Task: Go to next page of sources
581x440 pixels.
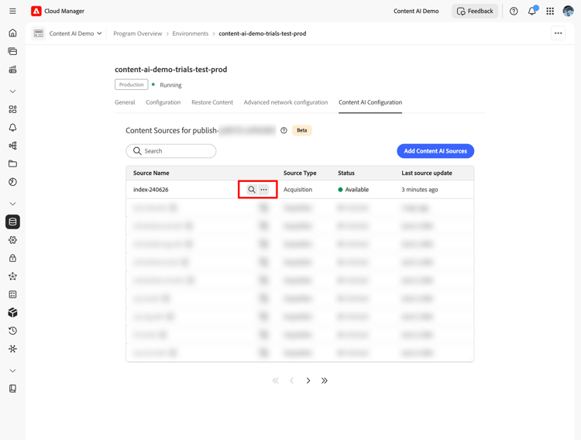Action: pyautogui.click(x=308, y=380)
